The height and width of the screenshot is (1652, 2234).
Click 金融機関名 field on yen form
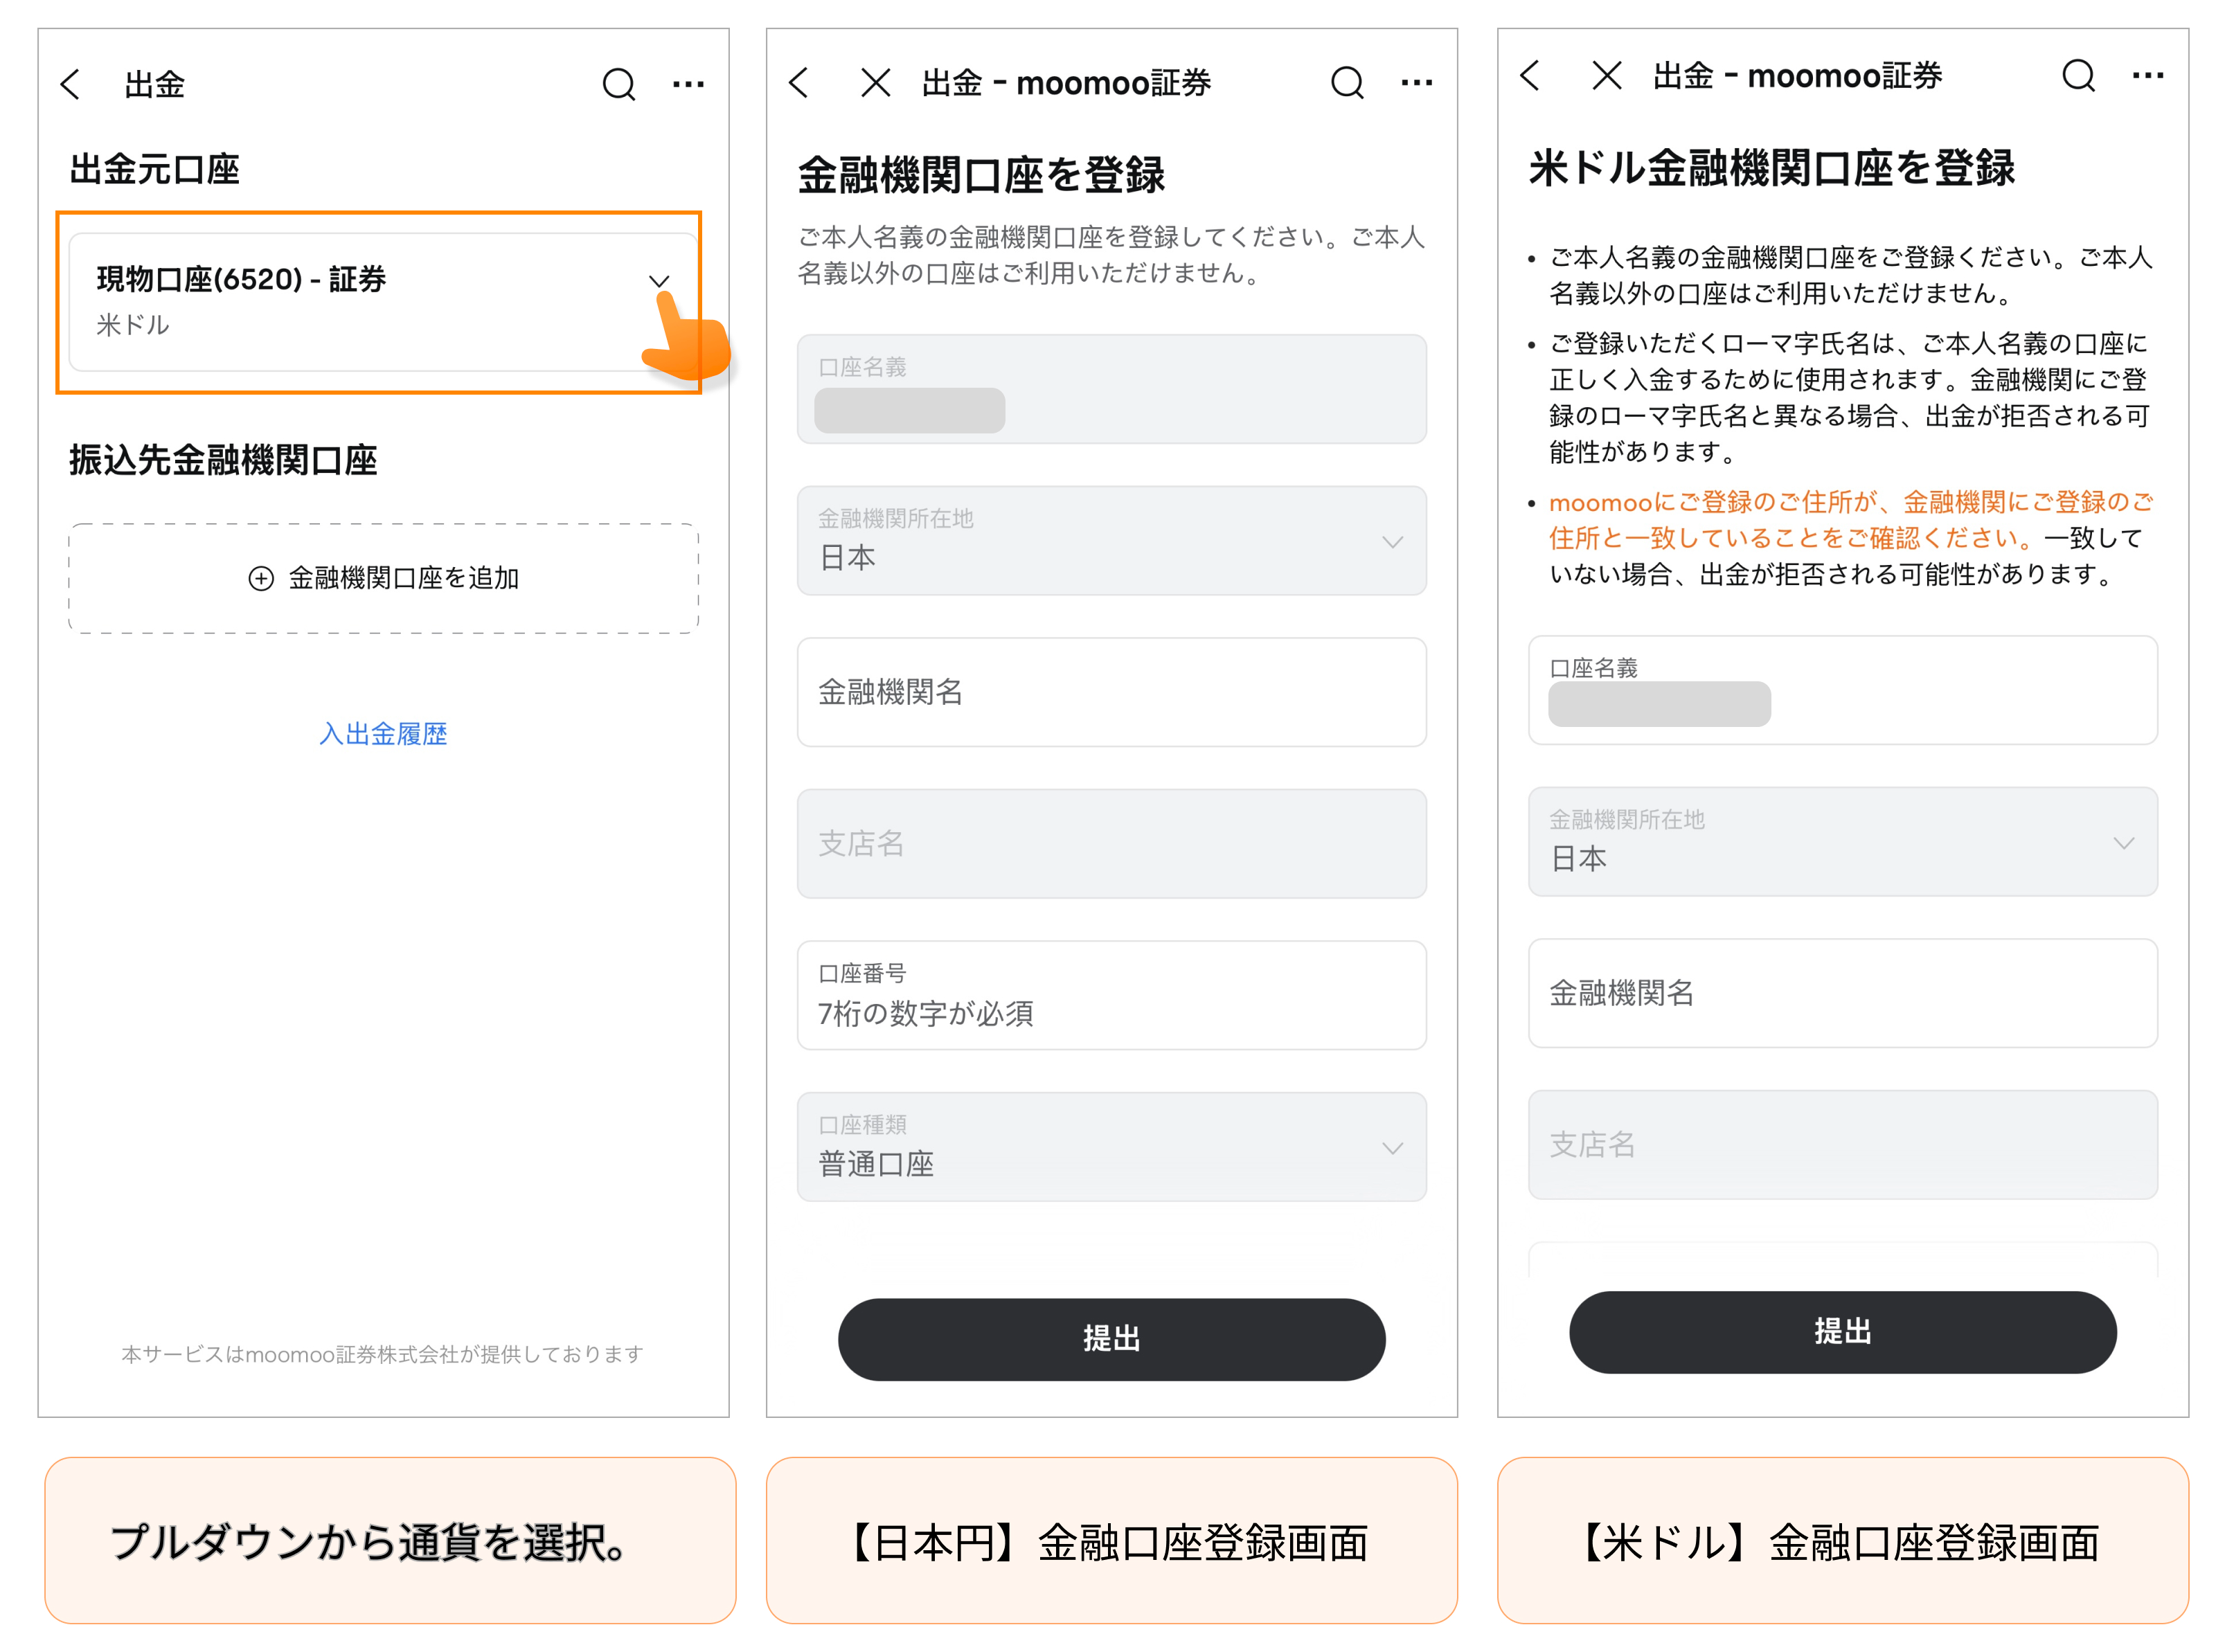pyautogui.click(x=1111, y=692)
